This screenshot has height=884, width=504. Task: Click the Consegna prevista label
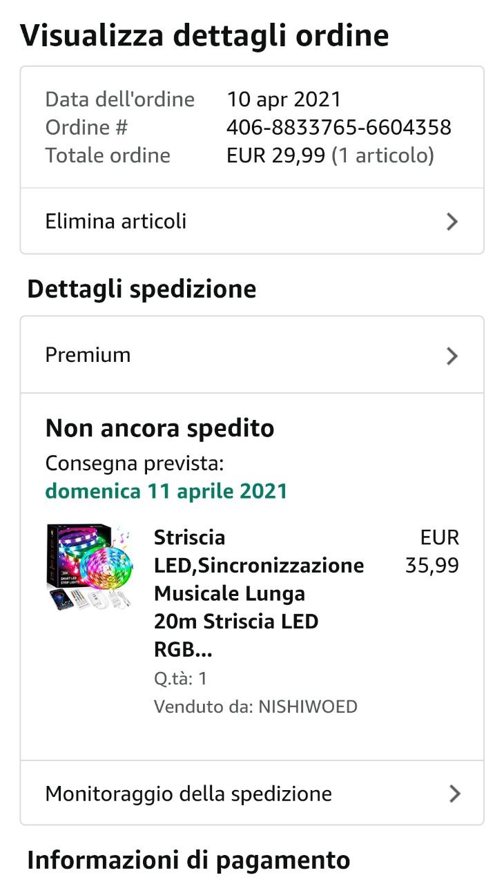[135, 463]
